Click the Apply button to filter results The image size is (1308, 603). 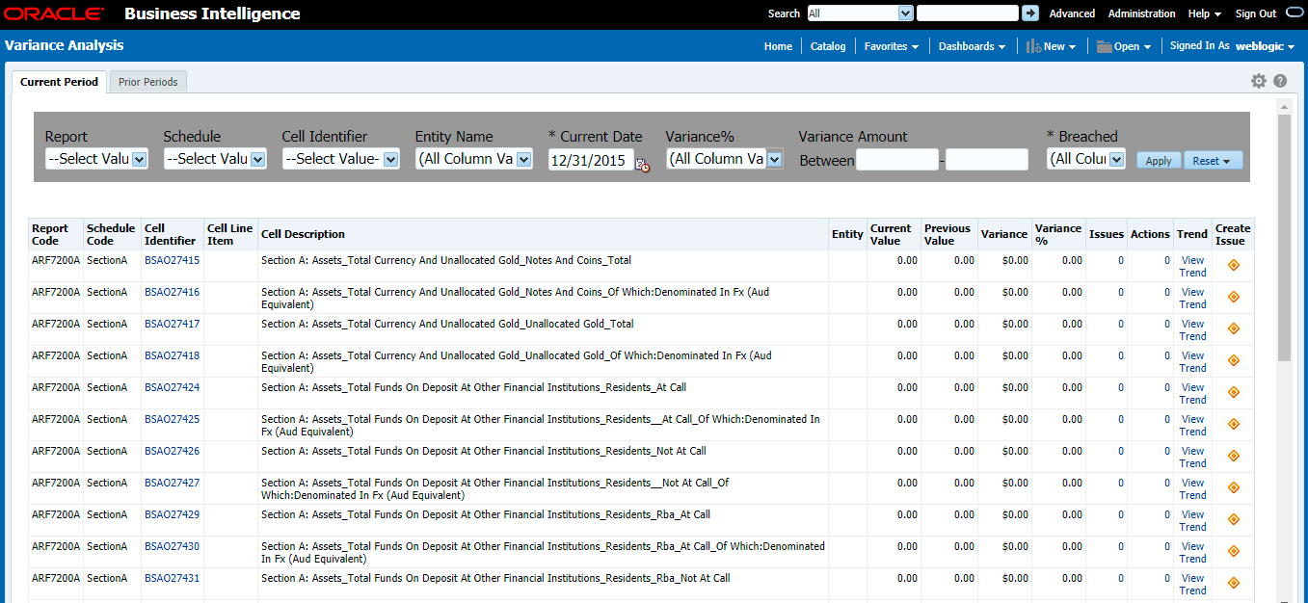pos(1158,160)
